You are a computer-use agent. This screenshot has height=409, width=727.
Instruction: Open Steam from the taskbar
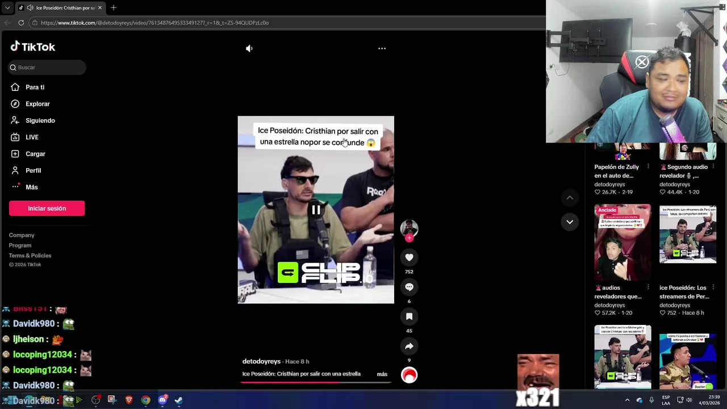[179, 400]
